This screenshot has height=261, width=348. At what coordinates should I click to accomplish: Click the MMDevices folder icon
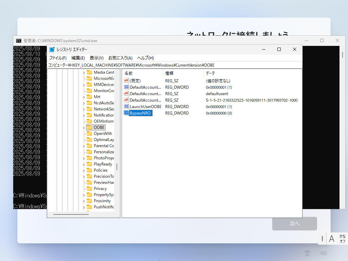(89, 85)
